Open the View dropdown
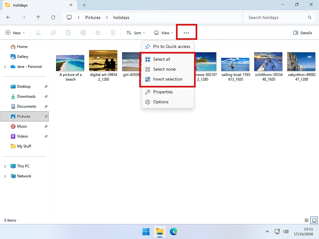 (x=164, y=33)
